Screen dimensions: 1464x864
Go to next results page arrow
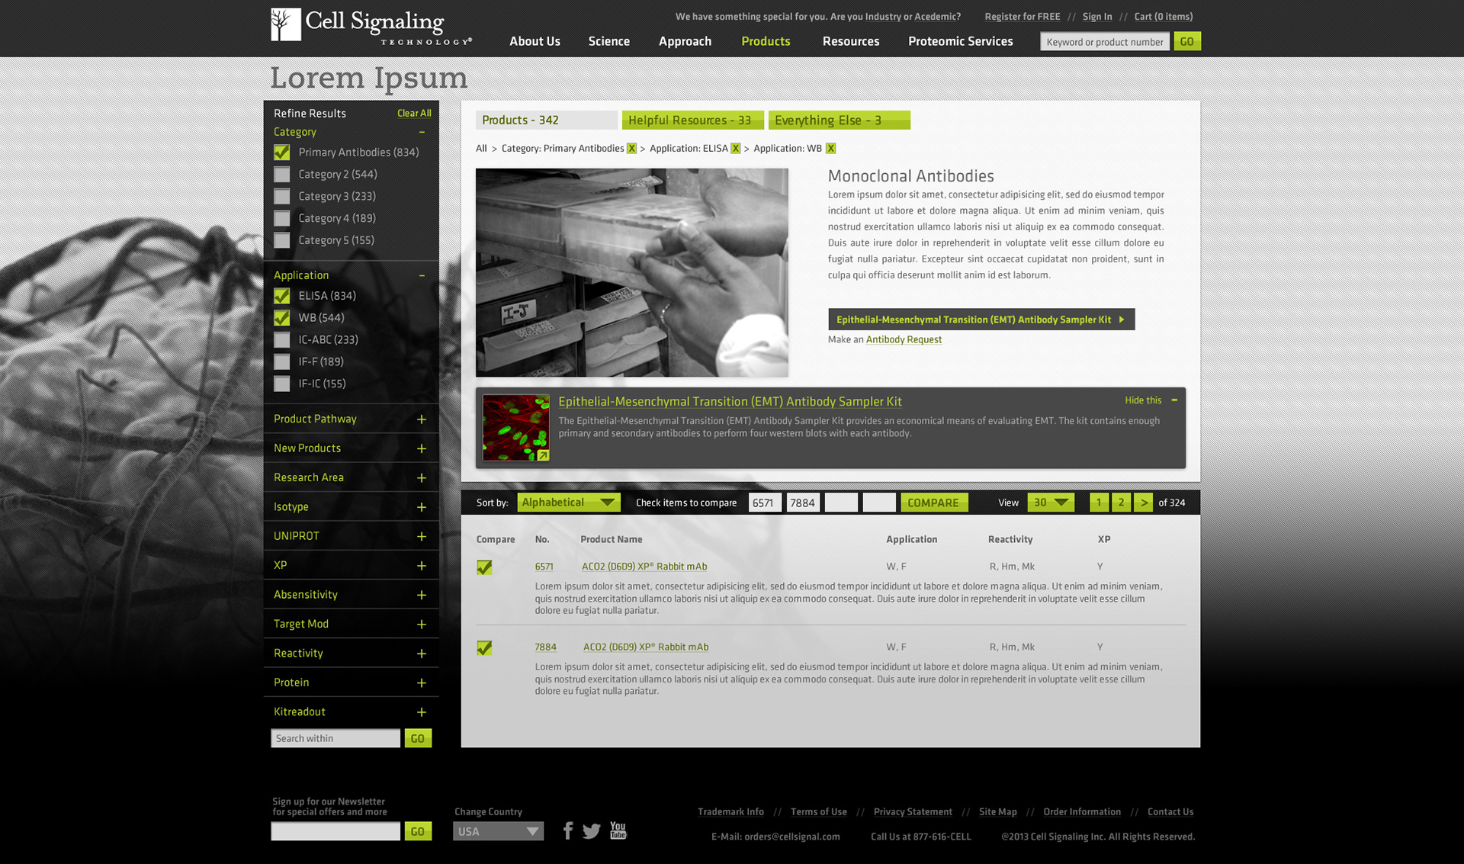tap(1143, 503)
